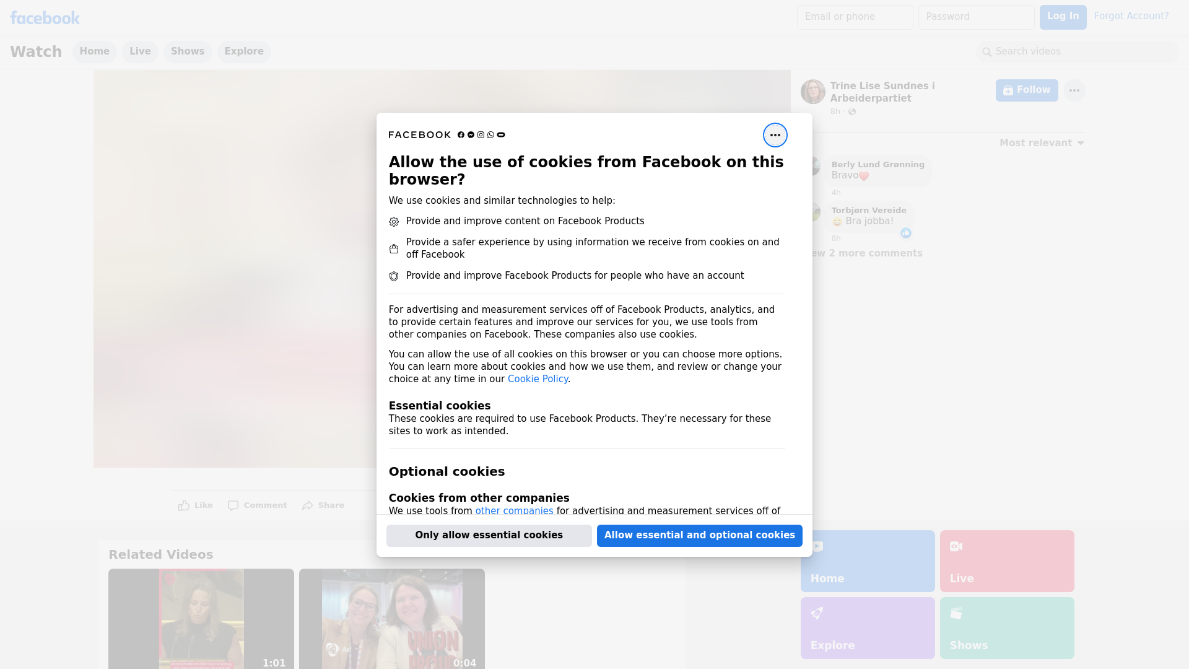This screenshot has height=669, width=1189.
Task: Open the other companies link
Action: 514,511
